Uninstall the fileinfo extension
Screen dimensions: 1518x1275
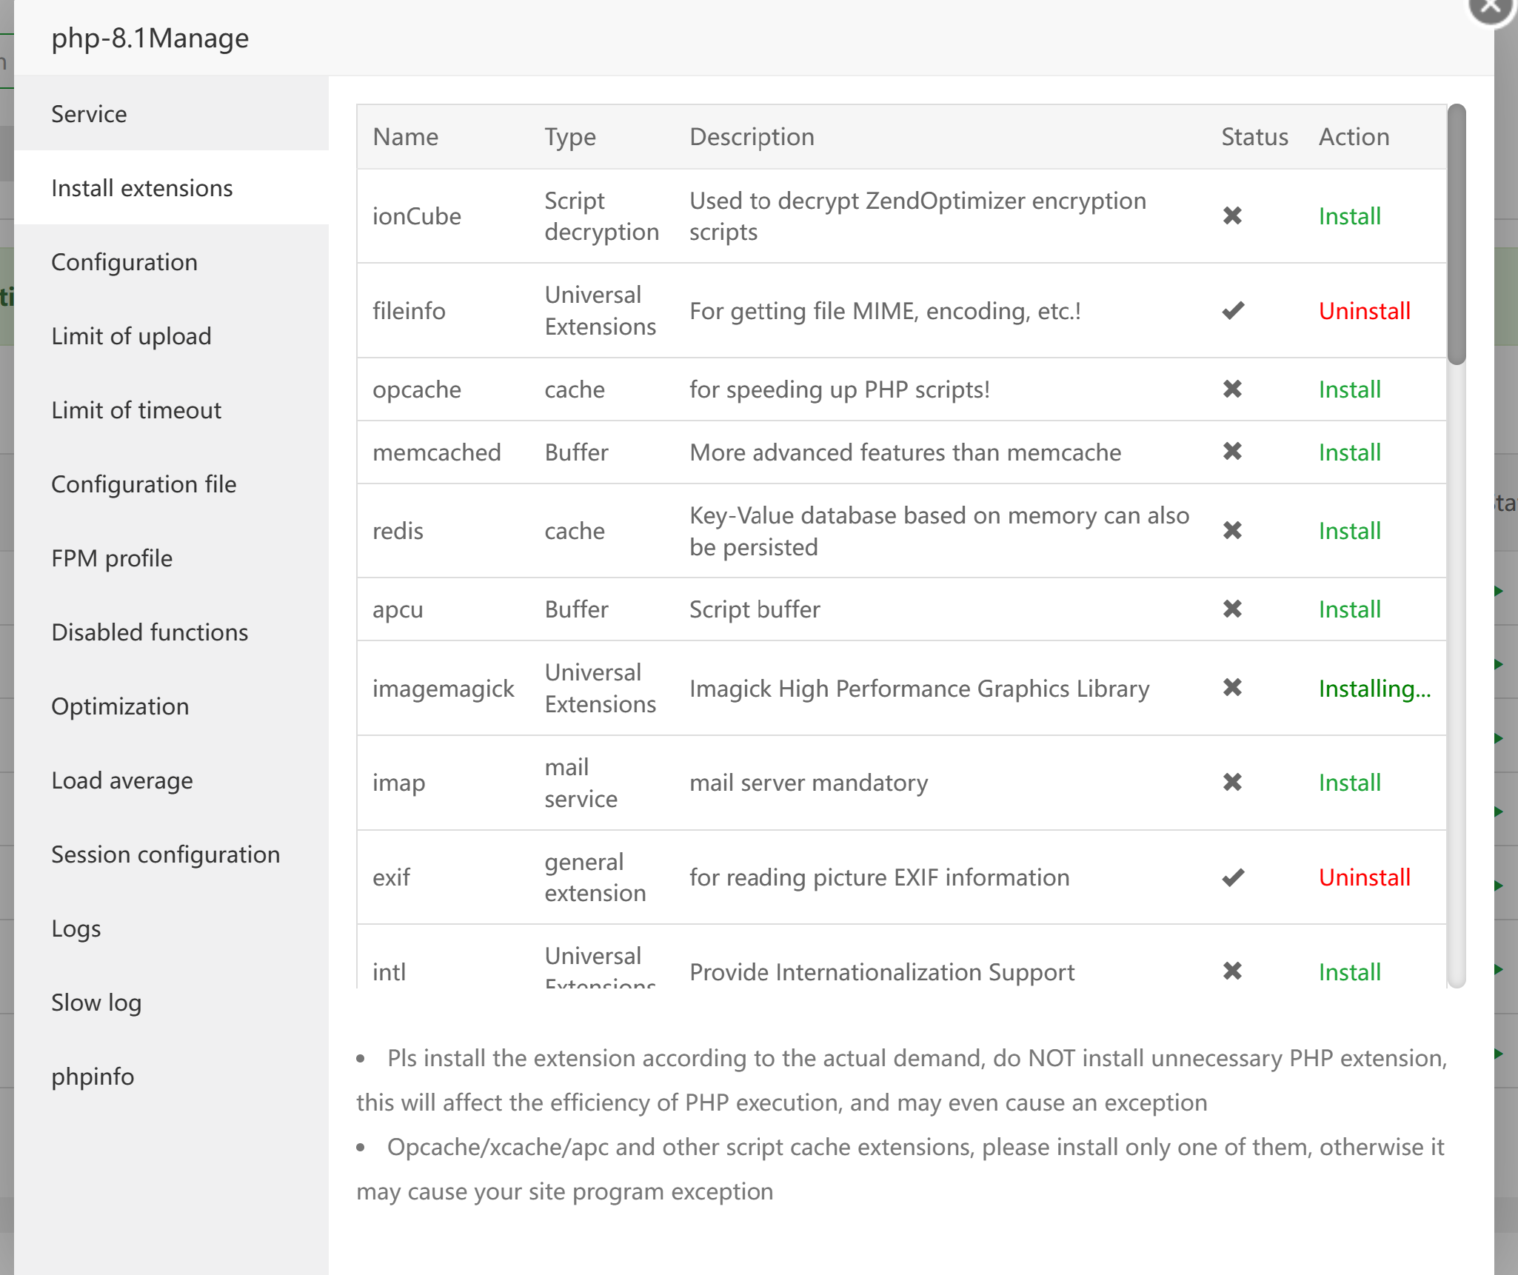pyautogui.click(x=1364, y=311)
